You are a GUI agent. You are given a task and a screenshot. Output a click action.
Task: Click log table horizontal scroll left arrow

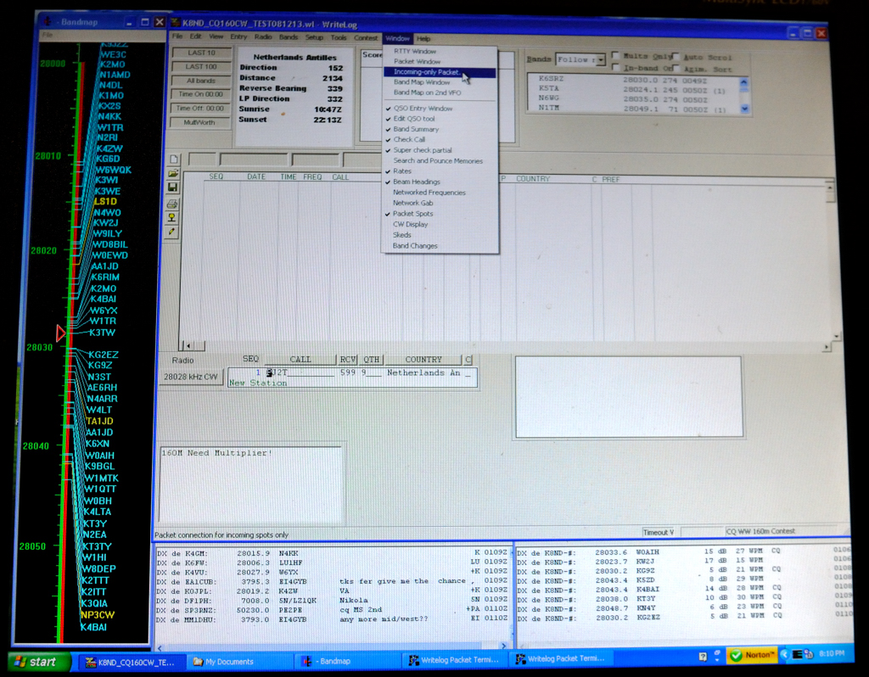[x=188, y=345]
